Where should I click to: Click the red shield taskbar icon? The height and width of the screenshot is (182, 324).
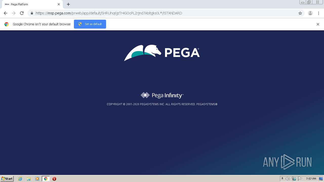click(x=54, y=179)
